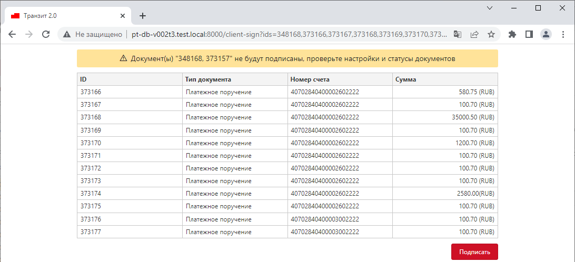Click amount in row 373167
Image resolution: width=575 pixels, height=262 pixels.
pos(445,105)
